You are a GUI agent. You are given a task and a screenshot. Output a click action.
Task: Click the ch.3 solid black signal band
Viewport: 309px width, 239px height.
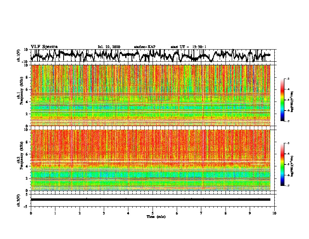151,200
